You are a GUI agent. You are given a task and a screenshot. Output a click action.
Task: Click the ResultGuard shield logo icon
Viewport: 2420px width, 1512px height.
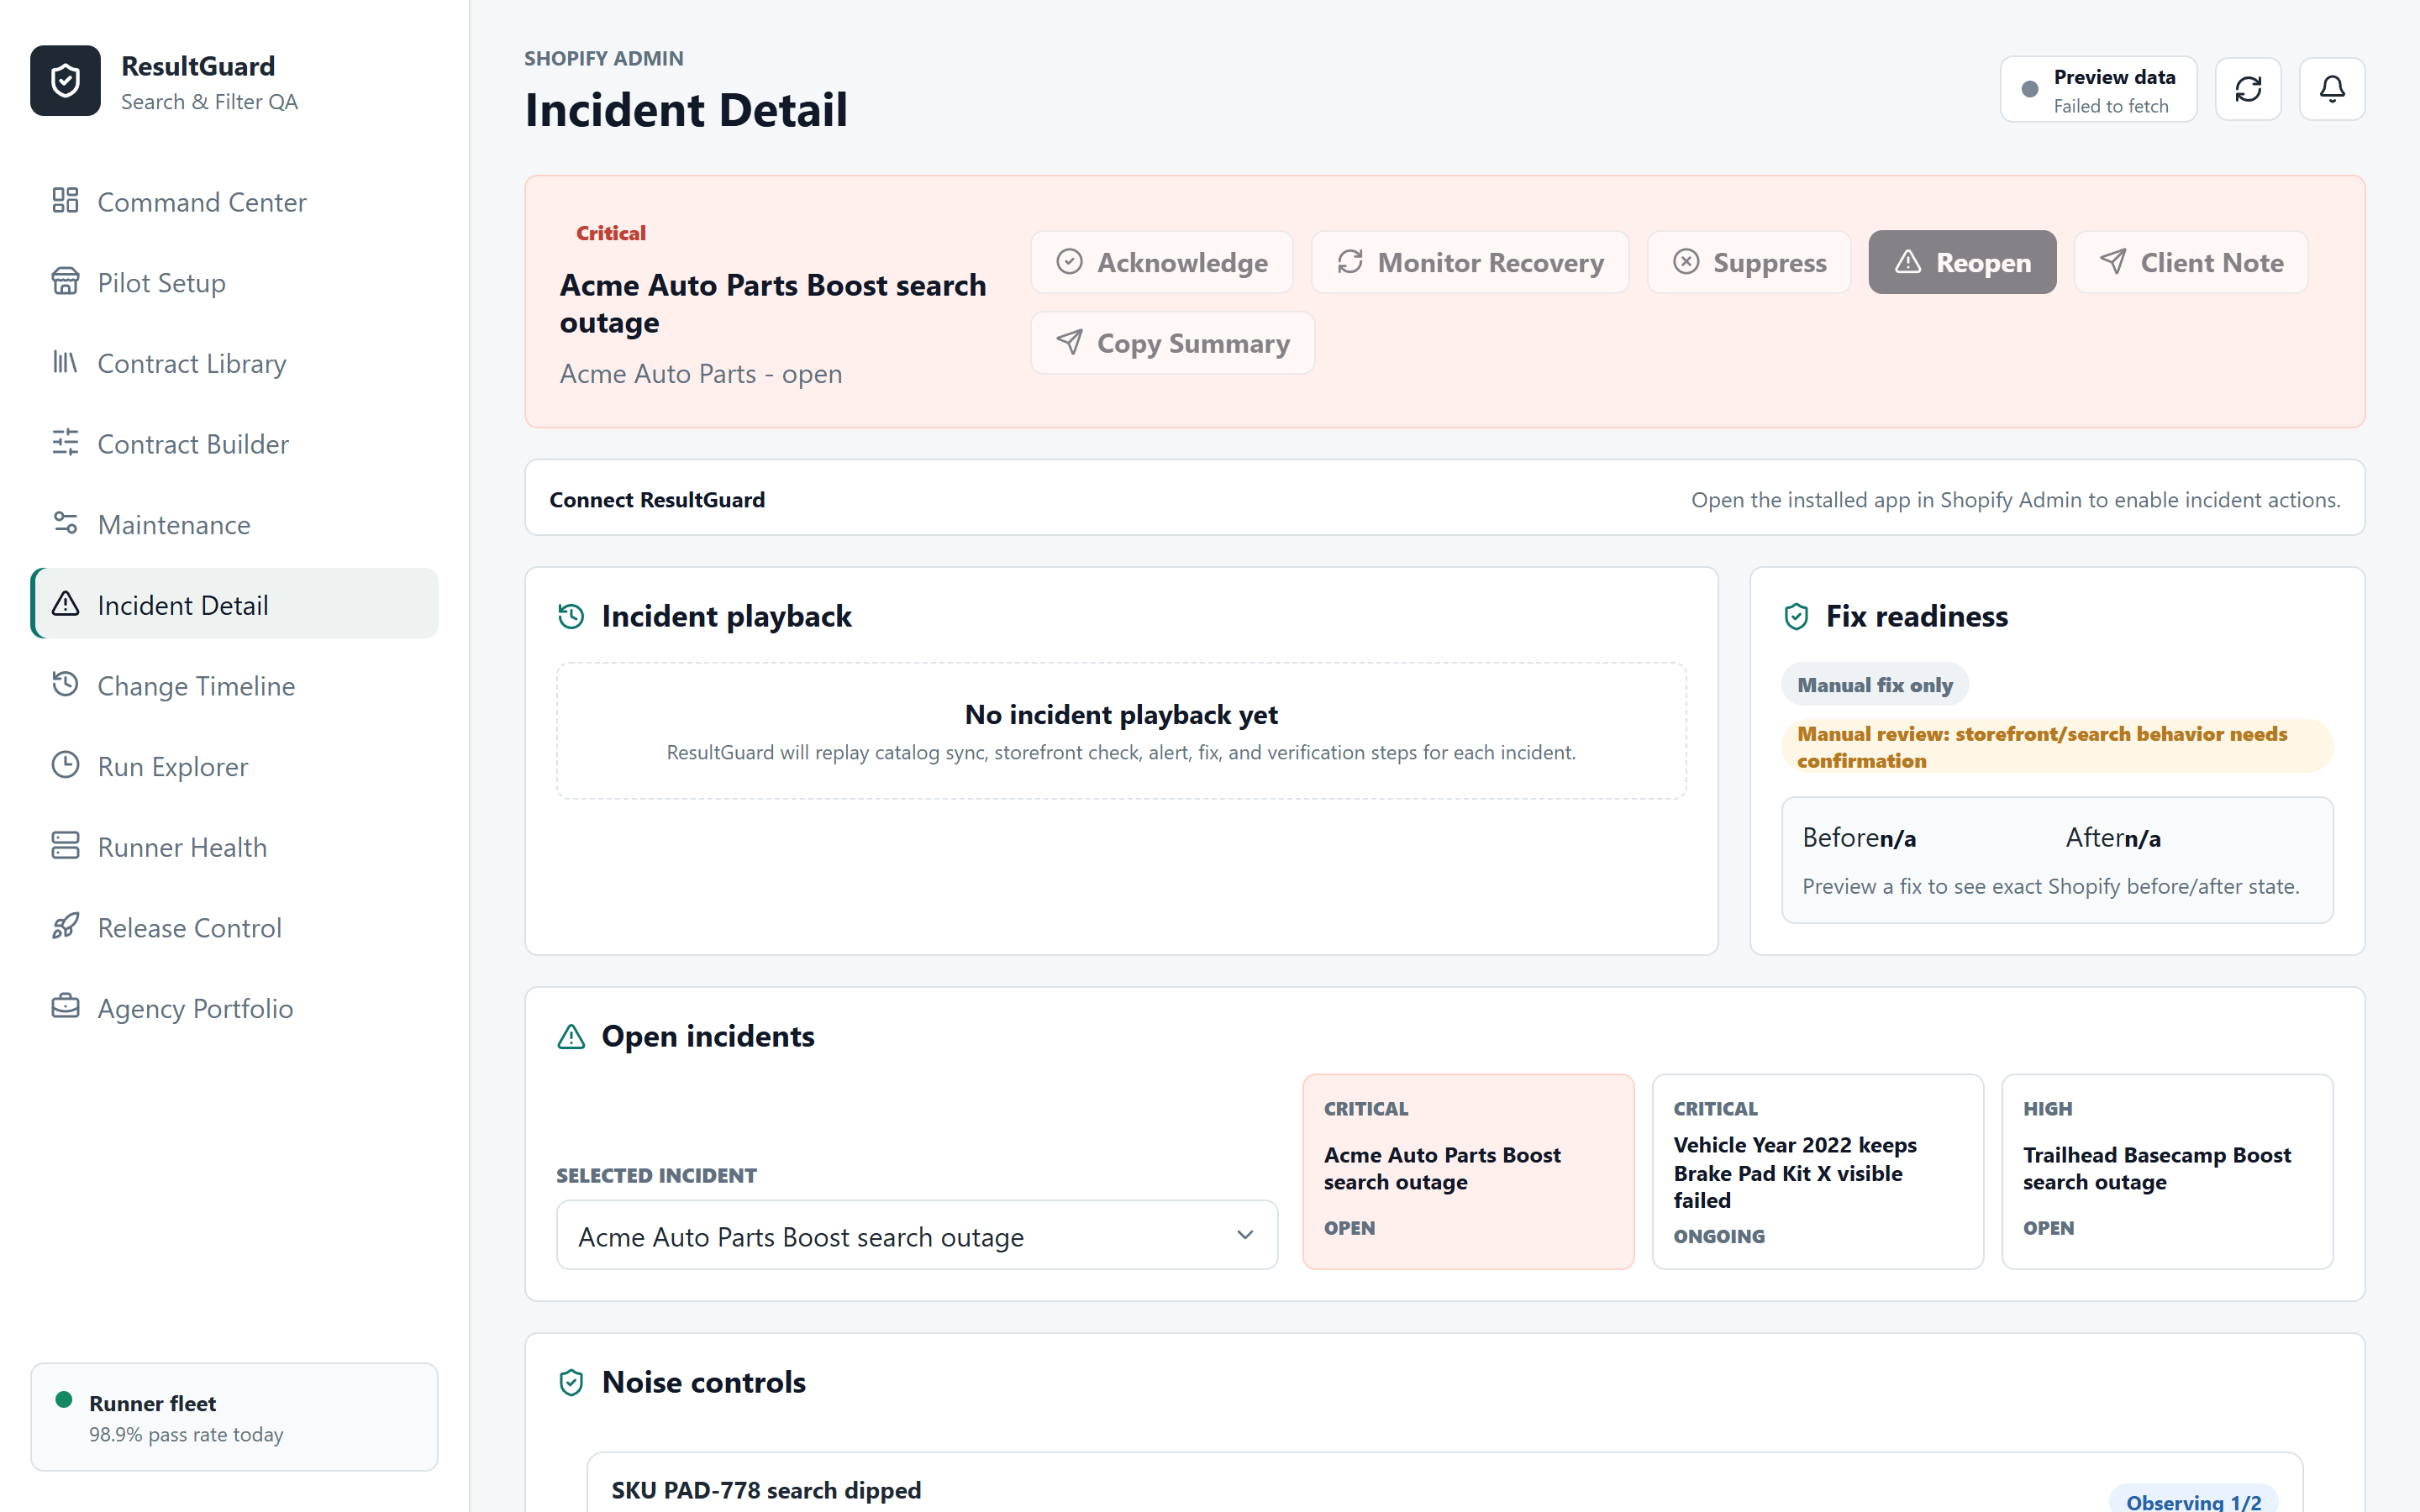(x=65, y=81)
